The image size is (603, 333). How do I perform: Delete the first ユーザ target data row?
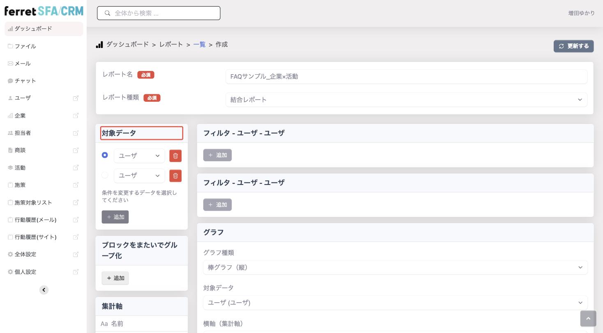(x=175, y=156)
